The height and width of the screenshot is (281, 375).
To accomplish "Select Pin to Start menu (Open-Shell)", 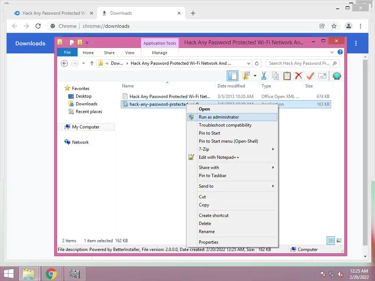I will 232,141.
